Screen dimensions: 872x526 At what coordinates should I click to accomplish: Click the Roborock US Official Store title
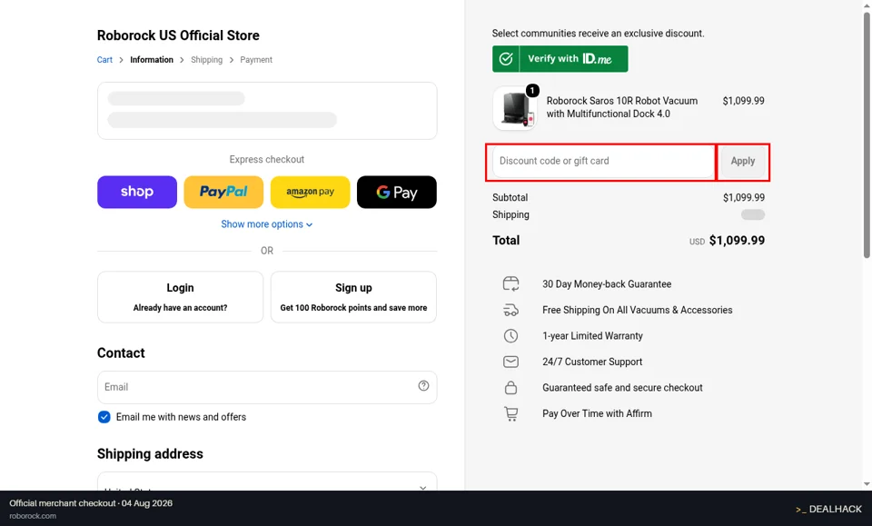[x=178, y=35]
